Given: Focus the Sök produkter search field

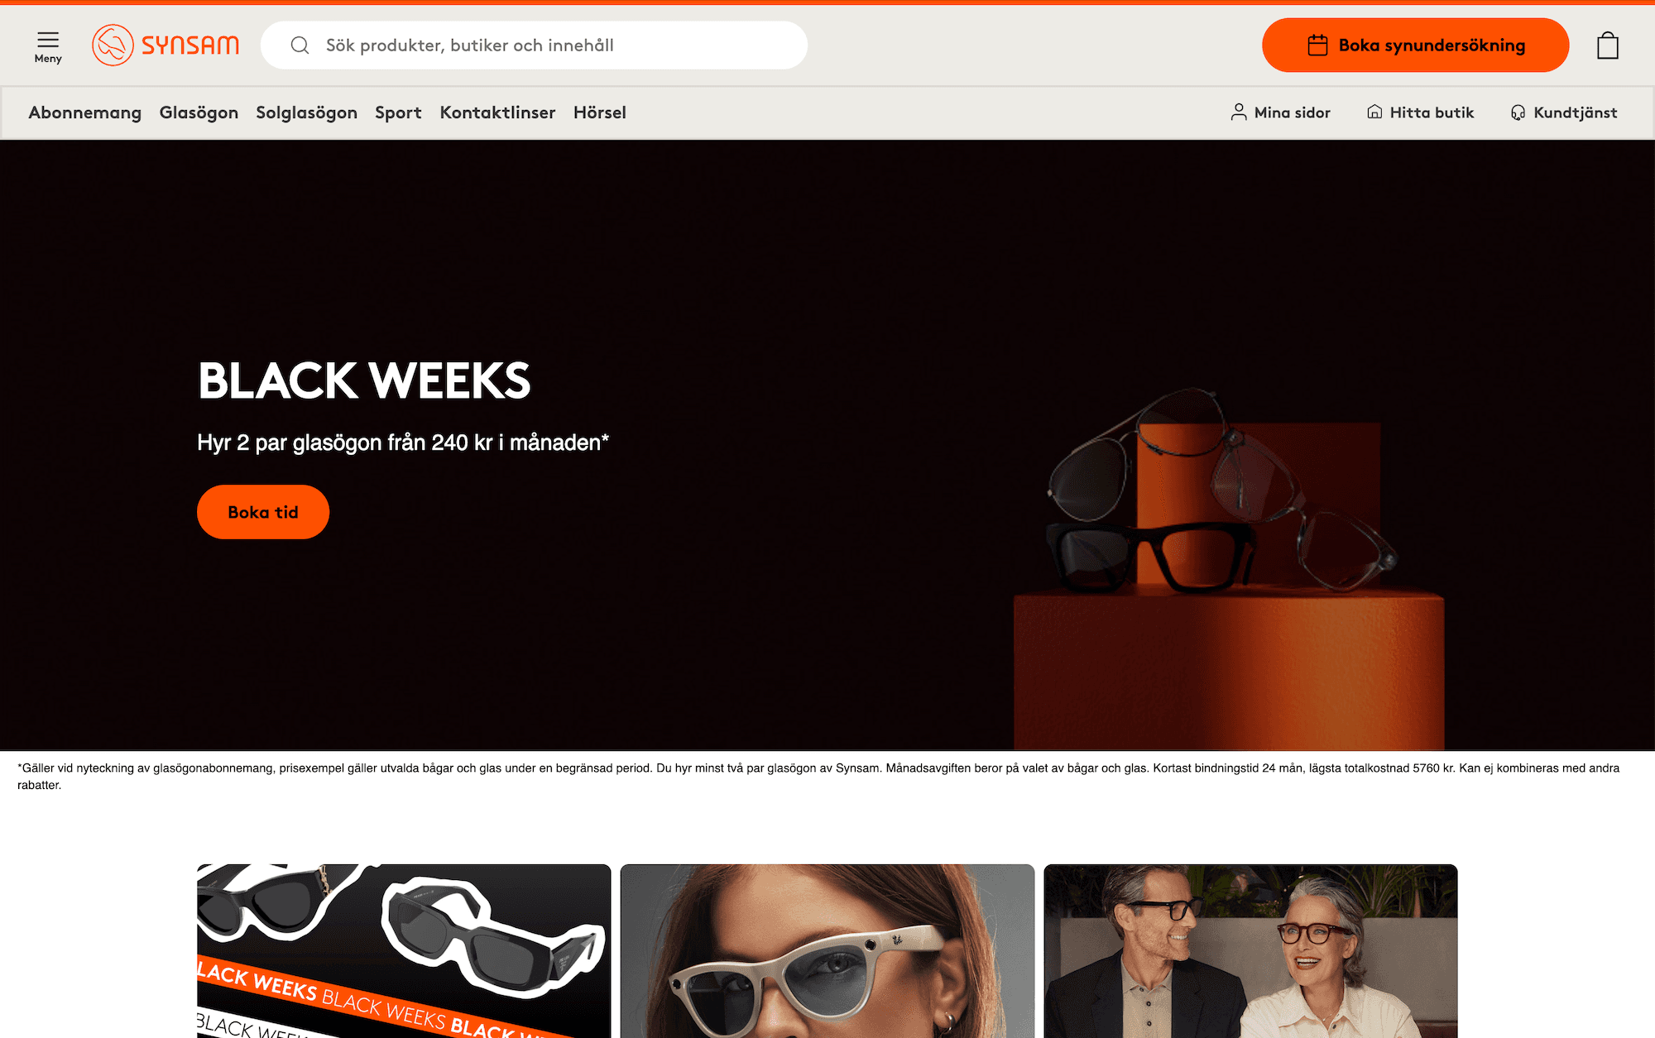Looking at the screenshot, I should 534,45.
